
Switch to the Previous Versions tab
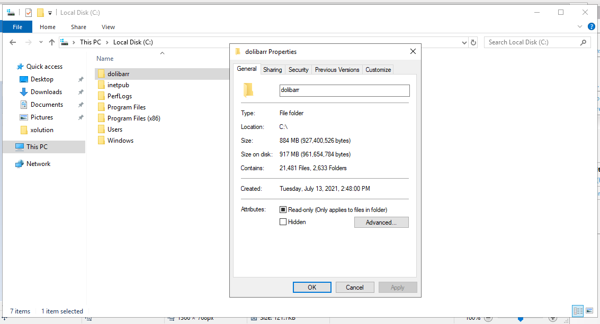[x=337, y=70]
